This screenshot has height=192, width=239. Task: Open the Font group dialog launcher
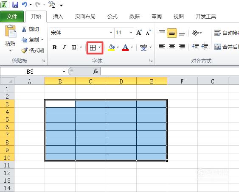pyautogui.click(x=151, y=61)
